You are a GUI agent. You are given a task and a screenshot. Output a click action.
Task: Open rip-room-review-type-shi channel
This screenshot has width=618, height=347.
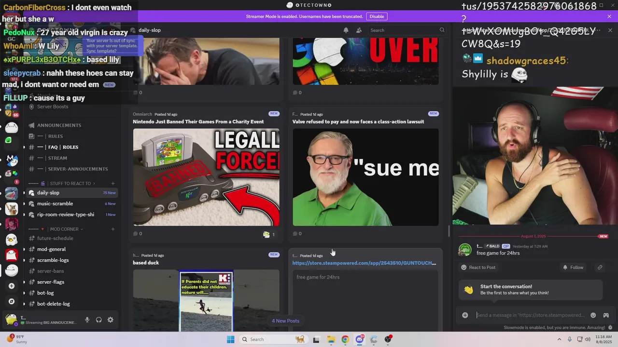pos(72,214)
